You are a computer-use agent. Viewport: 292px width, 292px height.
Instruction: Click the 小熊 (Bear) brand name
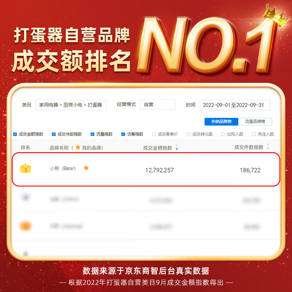click(62, 168)
